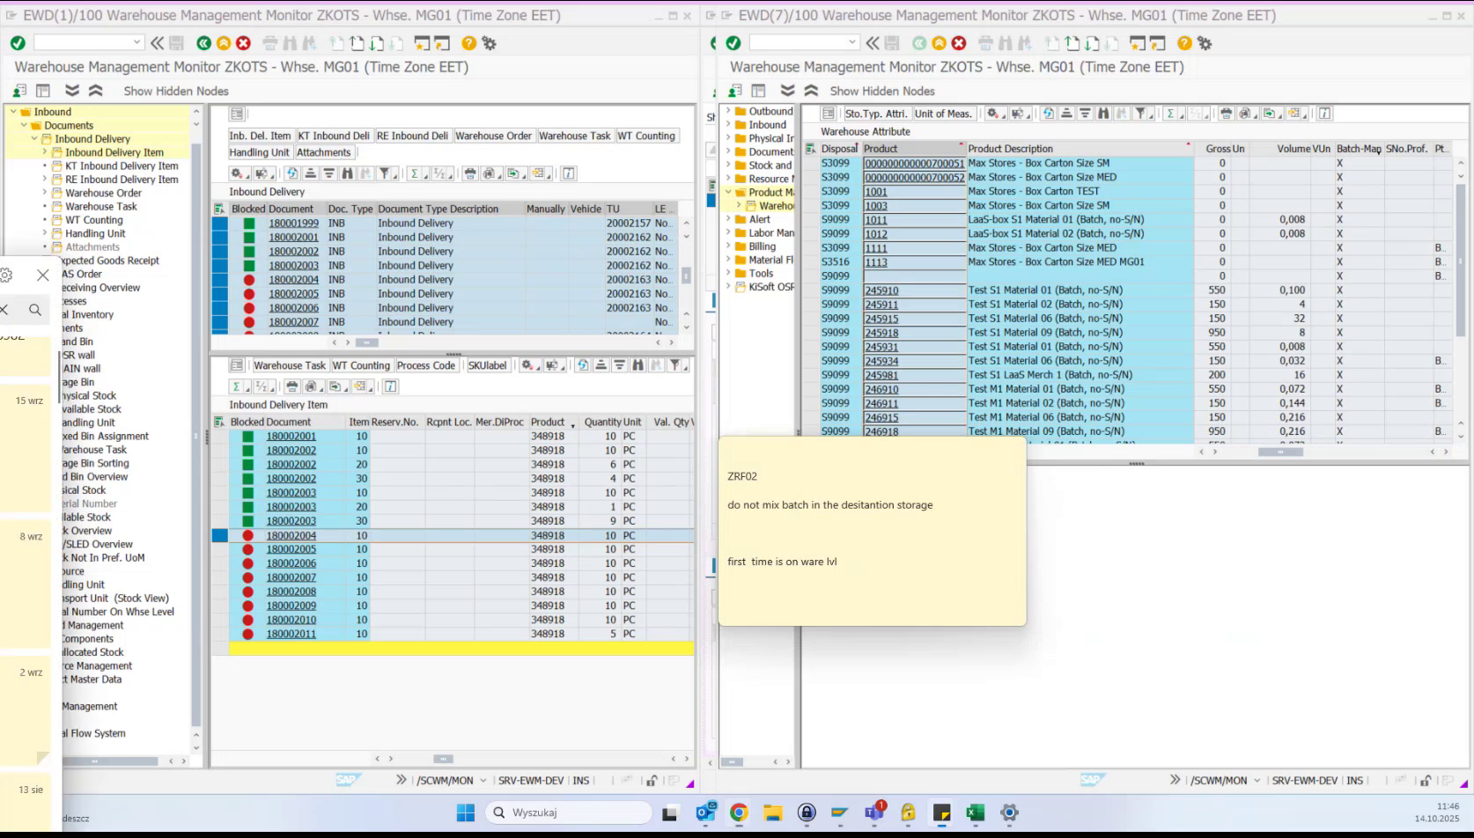Print the Warehouse Attribute list
Viewport: 1474px width, 838px height.
pos(1227,114)
